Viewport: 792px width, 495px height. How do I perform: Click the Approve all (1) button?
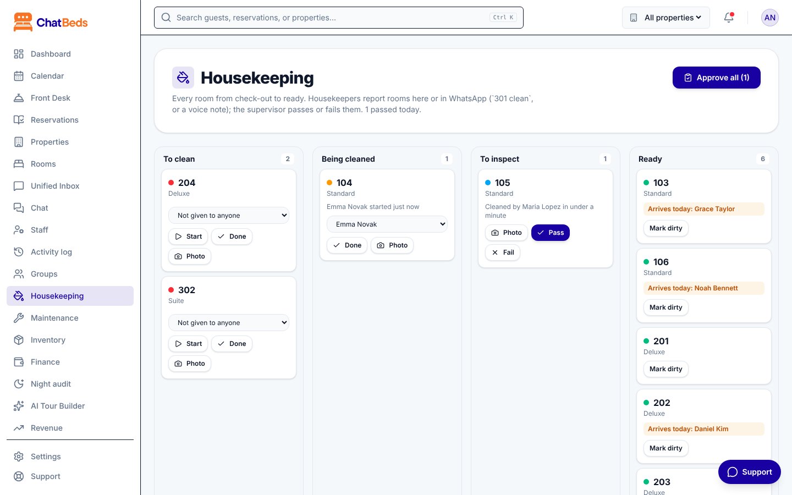click(x=717, y=78)
